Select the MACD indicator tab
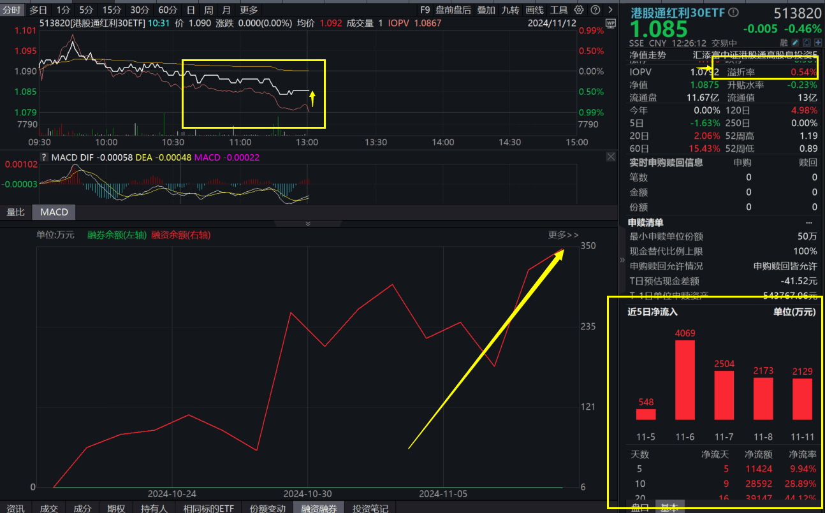The width and height of the screenshot is (825, 513). [54, 212]
